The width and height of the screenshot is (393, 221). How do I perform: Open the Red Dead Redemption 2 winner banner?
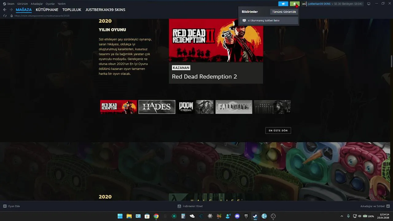pos(216,40)
